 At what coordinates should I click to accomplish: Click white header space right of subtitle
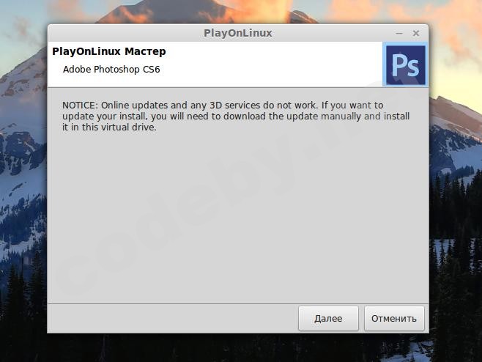click(278, 70)
